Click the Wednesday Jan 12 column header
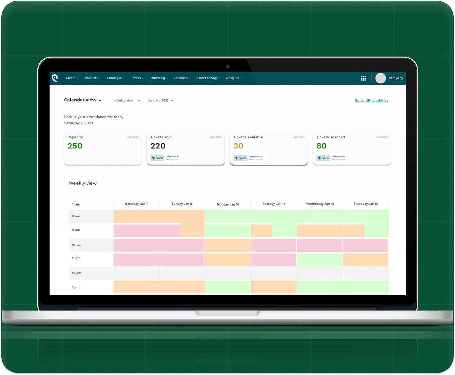Screen dimensions: 455x375 tap(320, 204)
